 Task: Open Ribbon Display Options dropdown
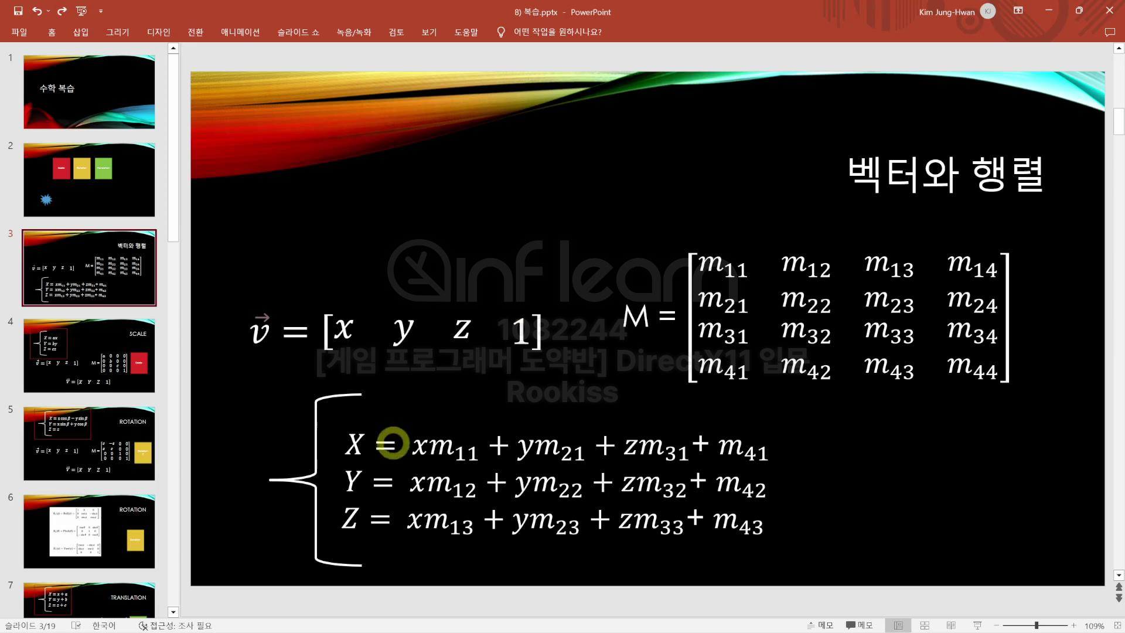tap(1018, 11)
